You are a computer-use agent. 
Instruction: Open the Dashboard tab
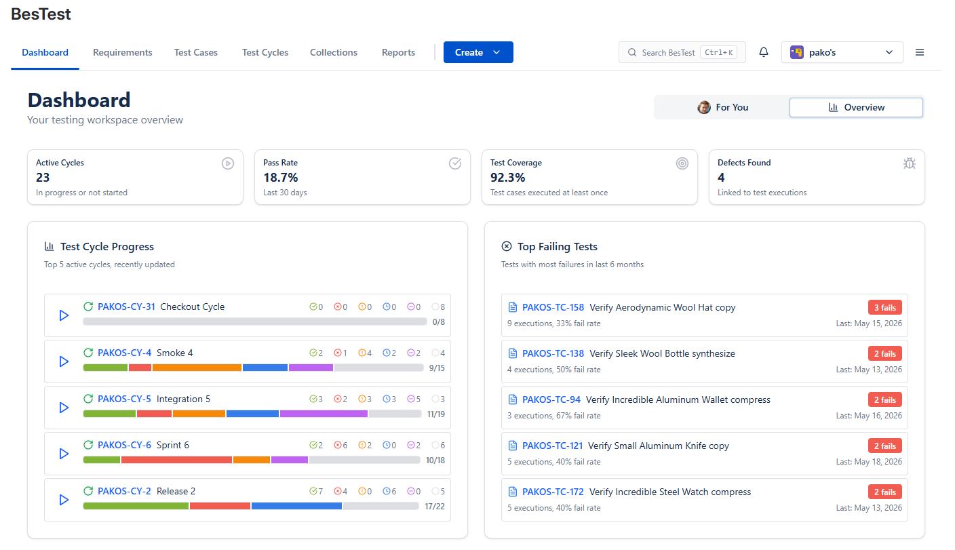[x=45, y=52]
